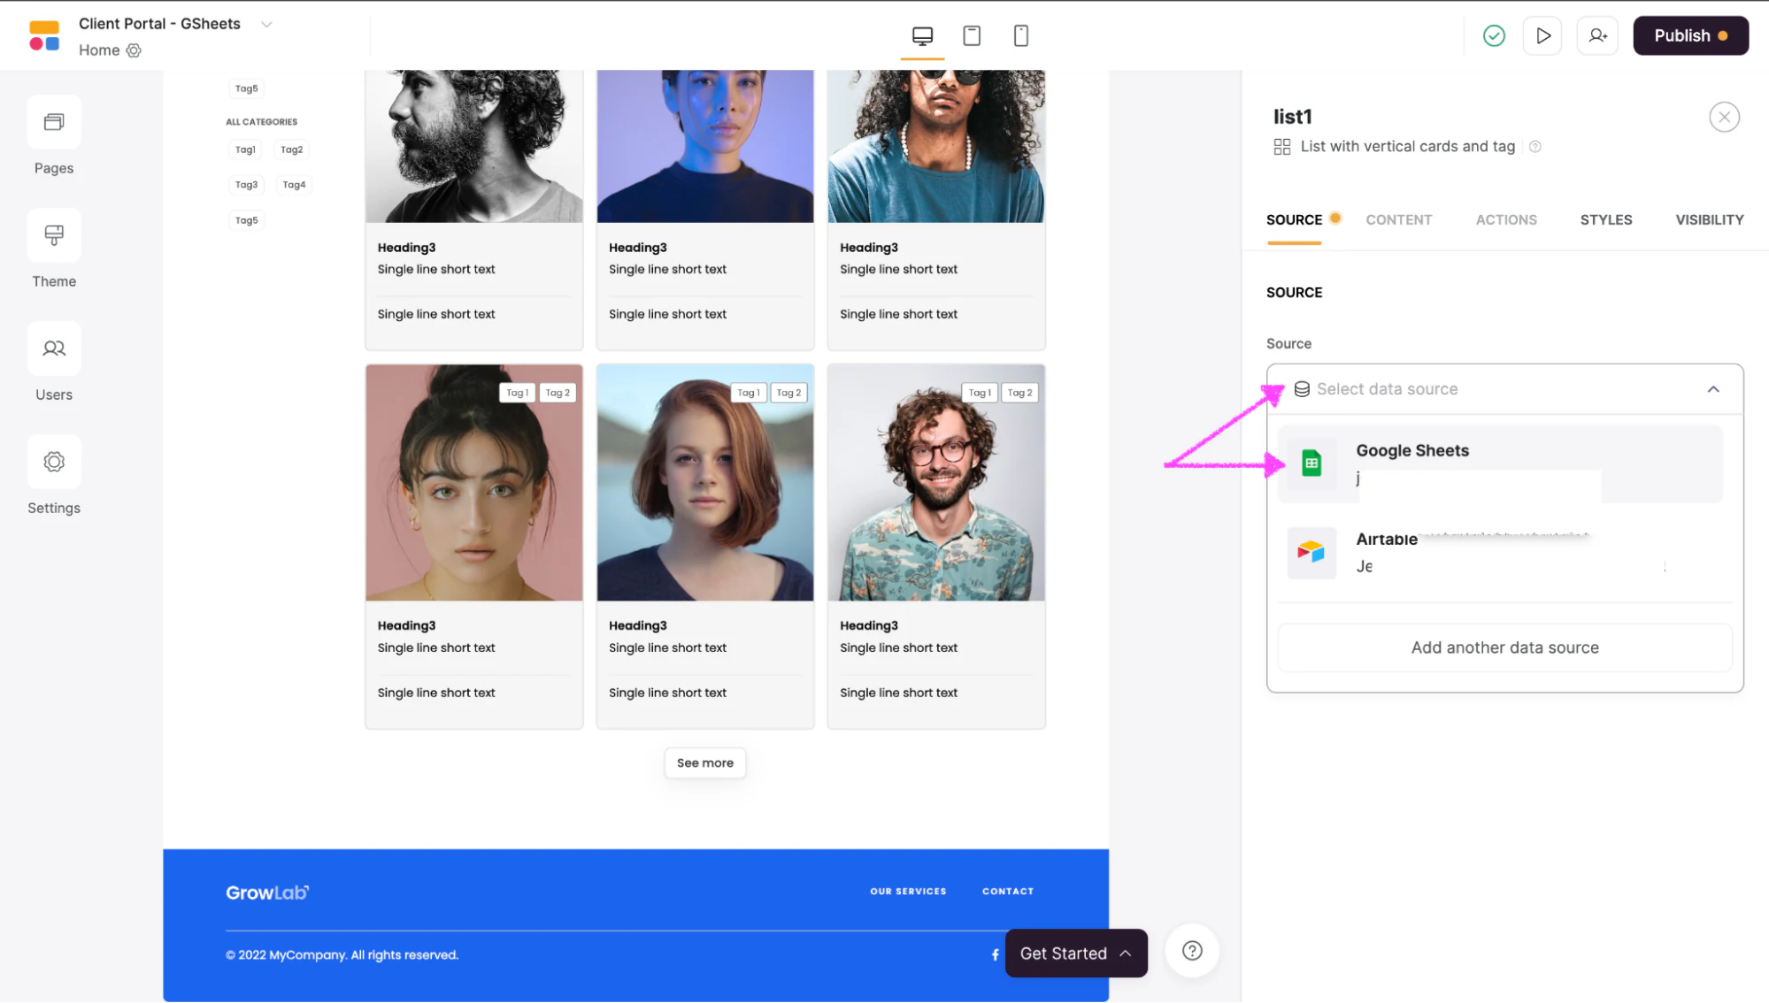1769x1003 pixels.
Task: Open Home page settings gear
Action: click(134, 50)
